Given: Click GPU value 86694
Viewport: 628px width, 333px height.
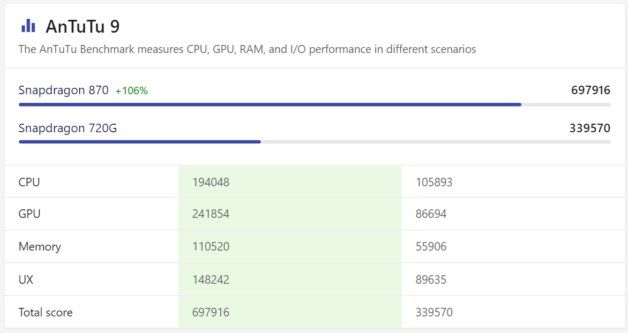Looking at the screenshot, I should click(431, 214).
